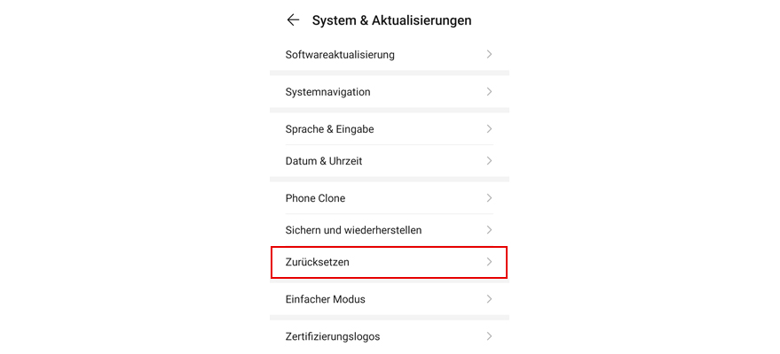Click the System & Aktualisierungen page title
The height and width of the screenshot is (354, 780).
coord(391,19)
